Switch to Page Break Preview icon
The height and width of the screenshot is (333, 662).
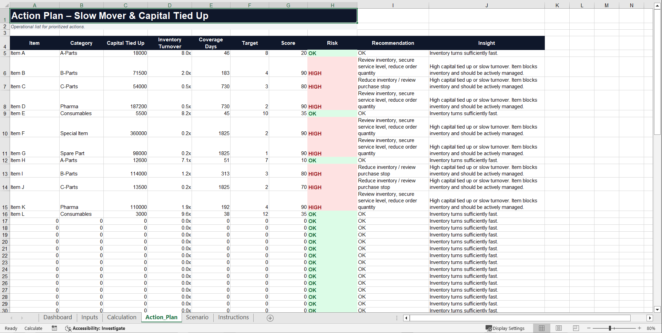coord(576,328)
